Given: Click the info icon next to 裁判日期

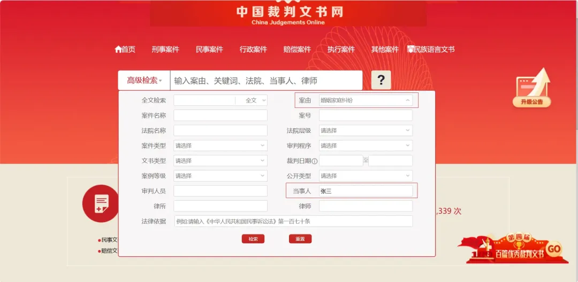Looking at the screenshot, I should pos(315,161).
